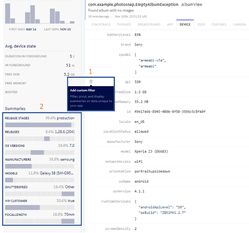Switch to the THREADS tab
This screenshot has height=233, width=249.
tap(124, 24)
